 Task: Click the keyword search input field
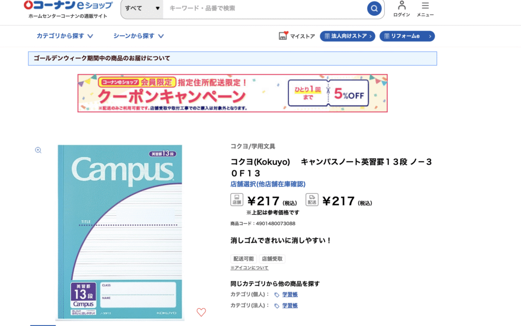tap(265, 8)
